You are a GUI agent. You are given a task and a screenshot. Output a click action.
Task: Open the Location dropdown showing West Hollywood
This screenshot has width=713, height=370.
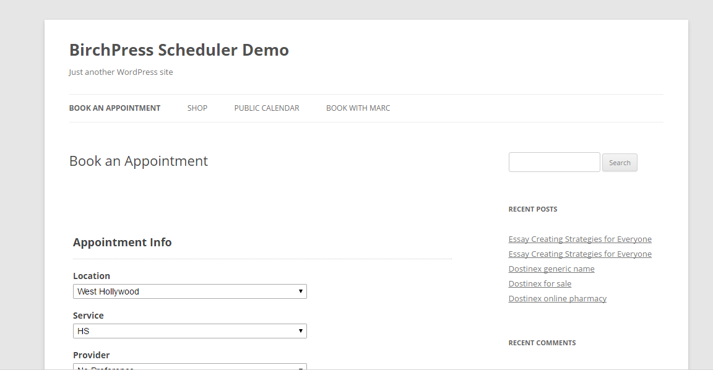(189, 291)
